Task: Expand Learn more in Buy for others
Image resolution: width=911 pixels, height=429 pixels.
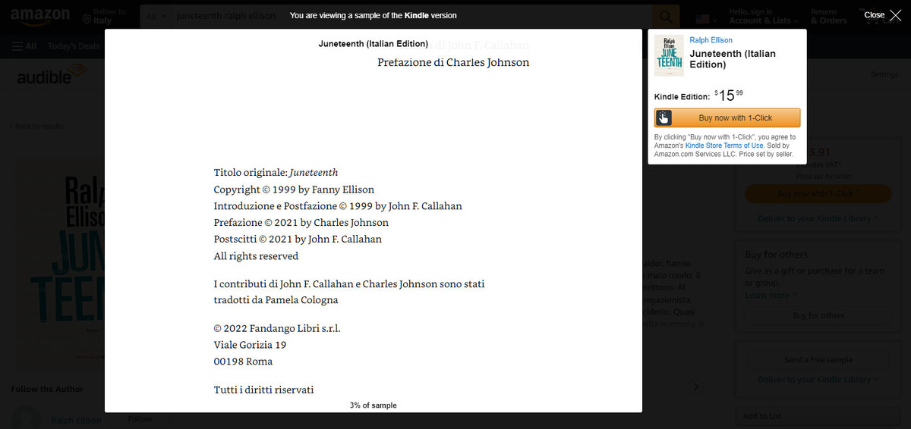Action: tap(770, 296)
